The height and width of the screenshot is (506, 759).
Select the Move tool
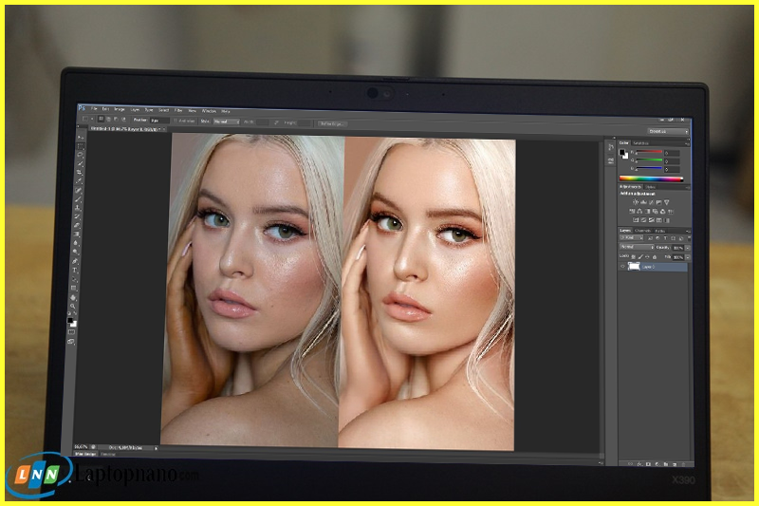click(x=80, y=138)
